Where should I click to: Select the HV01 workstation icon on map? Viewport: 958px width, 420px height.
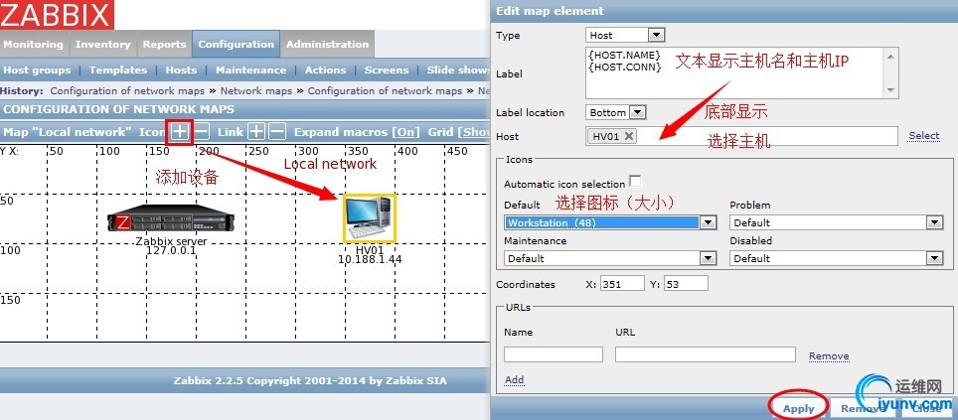click(369, 217)
